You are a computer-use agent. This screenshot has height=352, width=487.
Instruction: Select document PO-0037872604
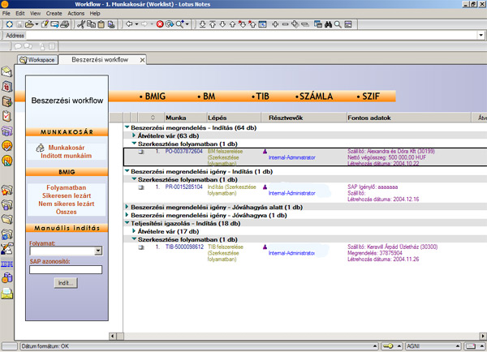(183, 152)
